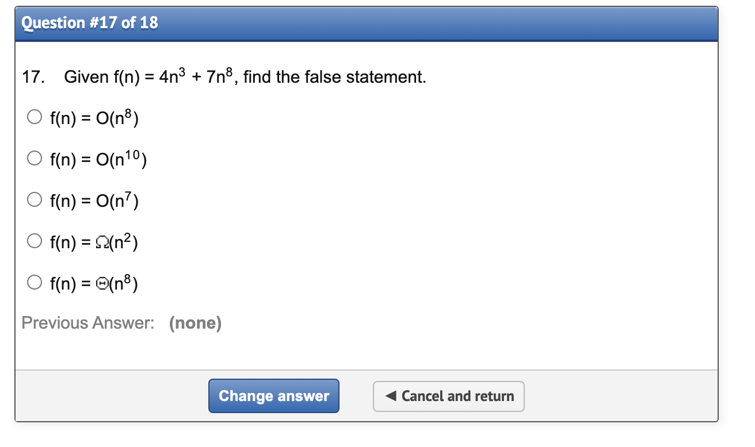
Task: Click the Change answer button
Action: (x=274, y=396)
